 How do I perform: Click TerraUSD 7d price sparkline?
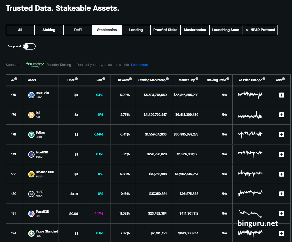[250, 214]
